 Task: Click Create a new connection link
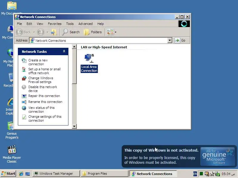(x=38, y=62)
